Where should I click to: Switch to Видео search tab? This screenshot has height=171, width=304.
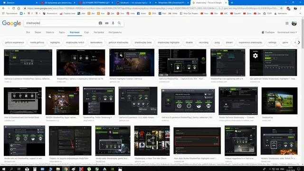click(x=38, y=32)
